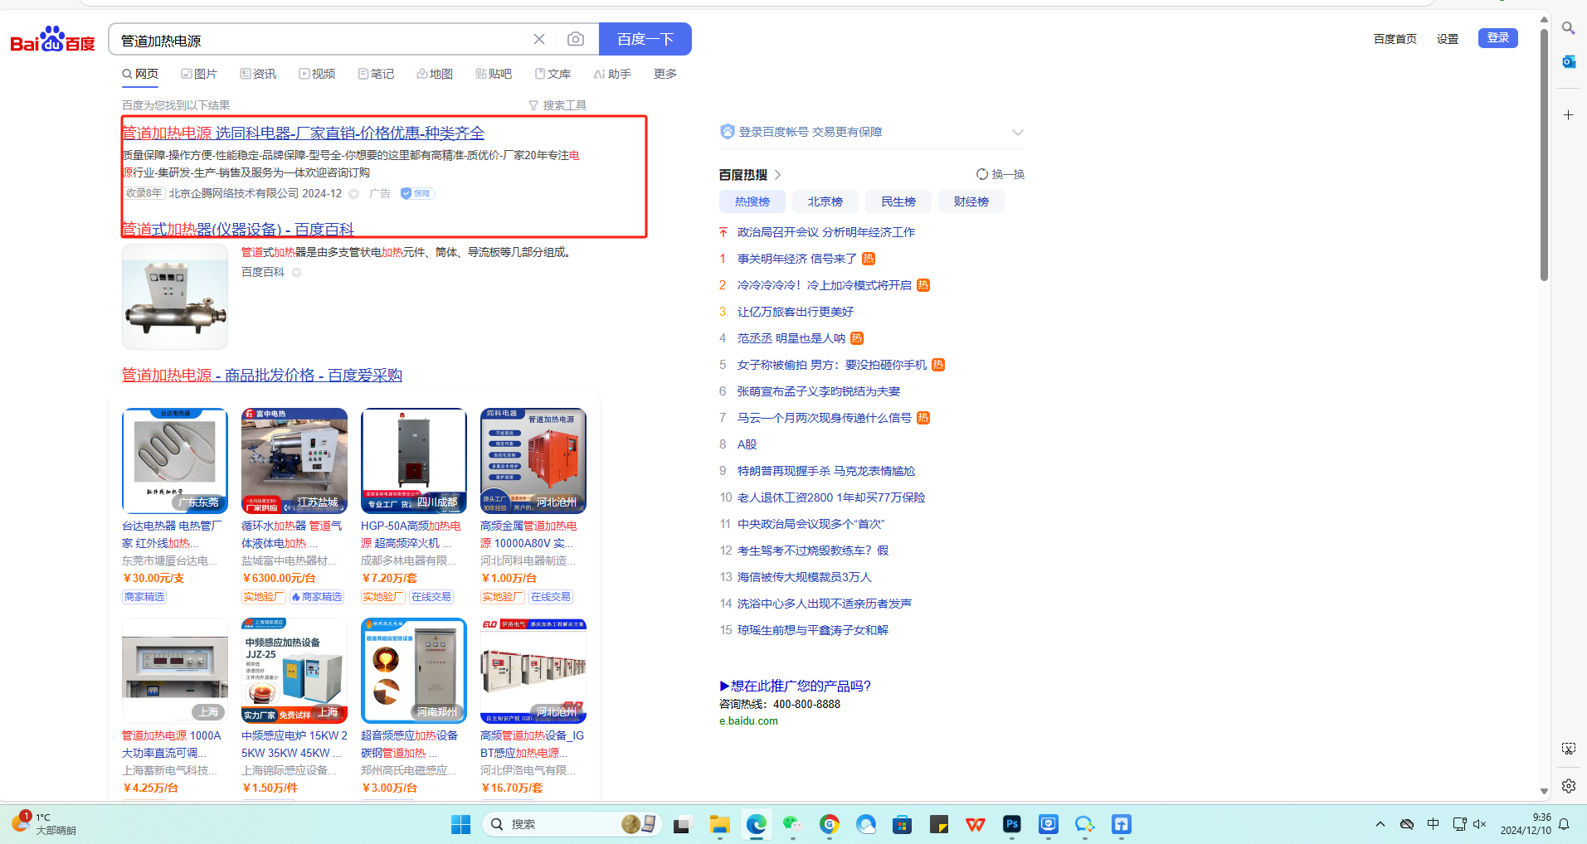Open hot search 张萌宣布孟子义李昀锐结为夫妻
This screenshot has width=1587, height=844.
[x=819, y=391]
